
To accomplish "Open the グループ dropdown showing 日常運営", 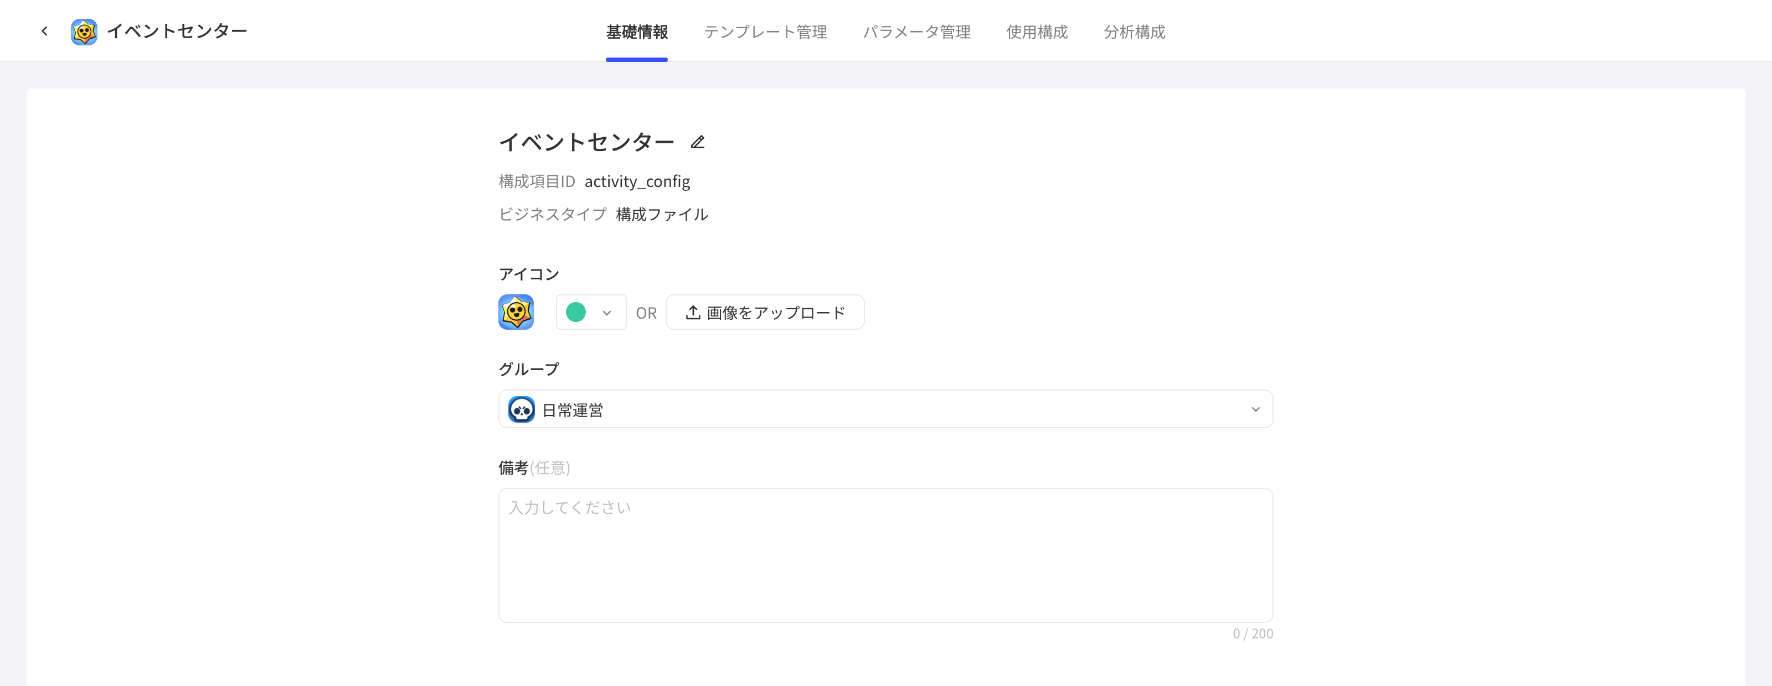I will [x=885, y=409].
